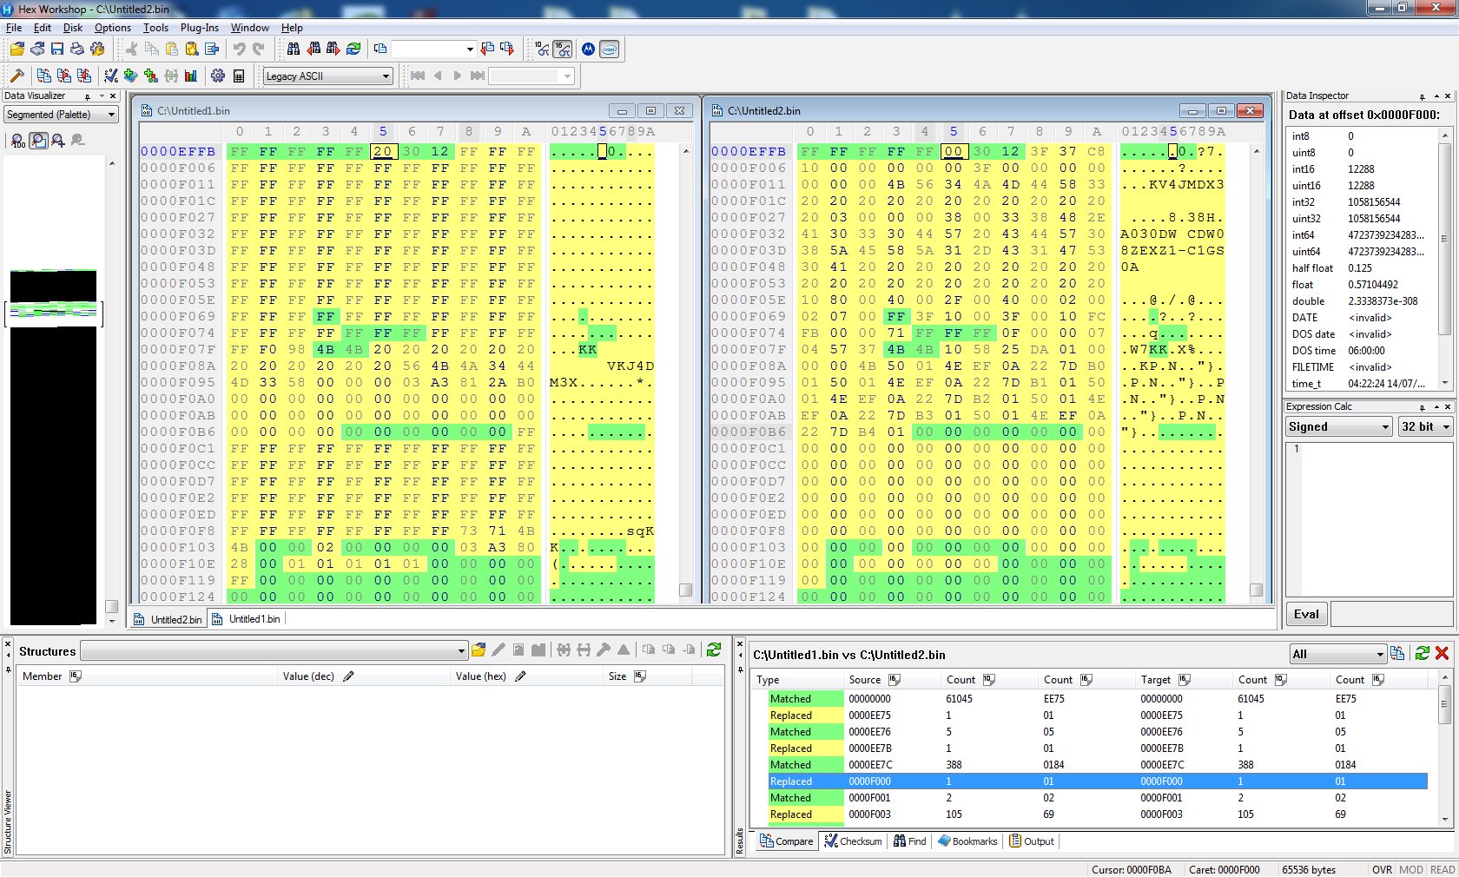Toggle hex 16 offset display mode
This screenshot has width=1459, height=877.
564,49
